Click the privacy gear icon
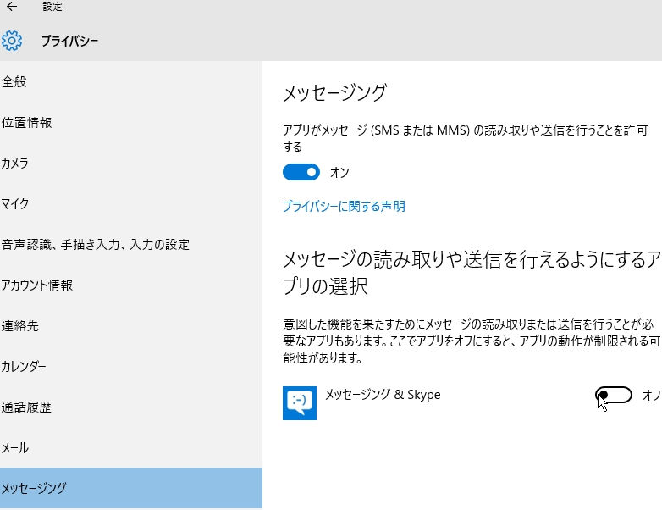The width and height of the screenshot is (662, 510). coord(12,41)
